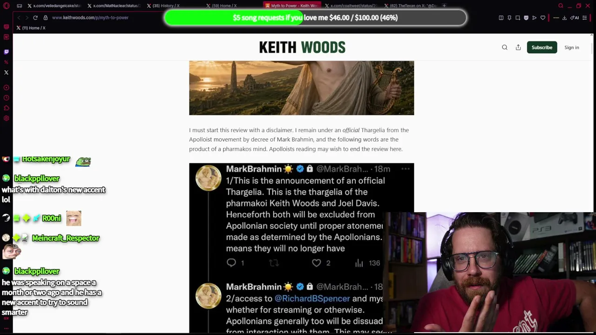Pin this page from the toolbar

(509, 18)
